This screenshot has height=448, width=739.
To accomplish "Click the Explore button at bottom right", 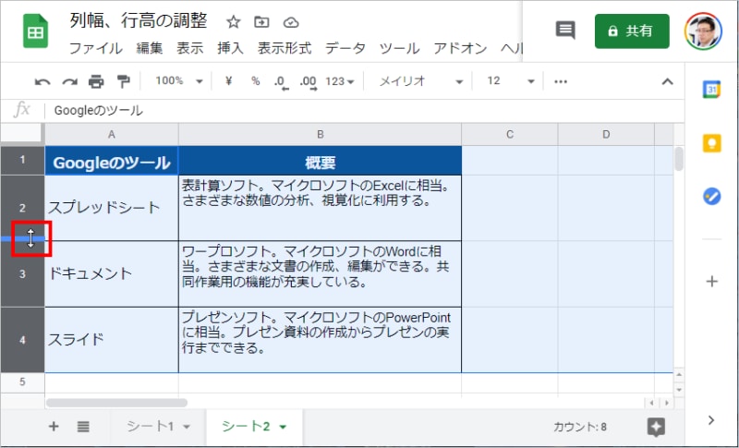I will (x=656, y=427).
